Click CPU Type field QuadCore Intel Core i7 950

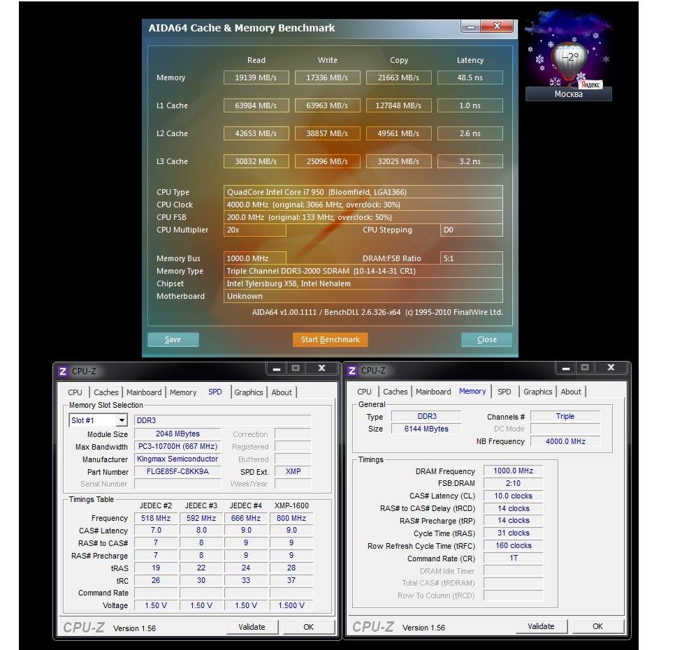(x=363, y=192)
